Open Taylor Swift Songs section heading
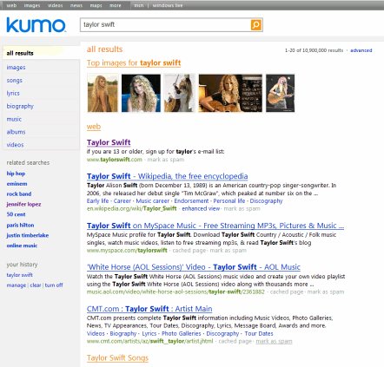The width and height of the screenshot is (384, 367). pos(117,357)
